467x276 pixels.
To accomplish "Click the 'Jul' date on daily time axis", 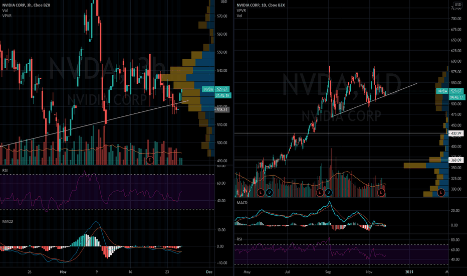I will click(x=287, y=272).
